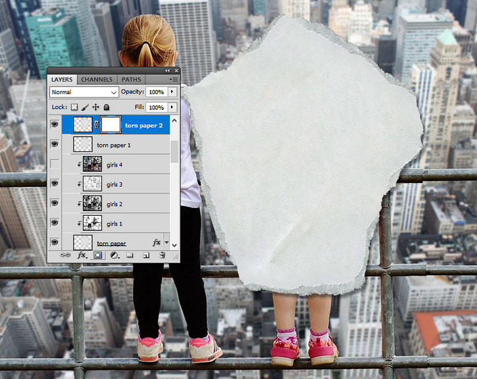Hide the torn paper 2 layer
Screen dimensions: 477x379
point(55,124)
